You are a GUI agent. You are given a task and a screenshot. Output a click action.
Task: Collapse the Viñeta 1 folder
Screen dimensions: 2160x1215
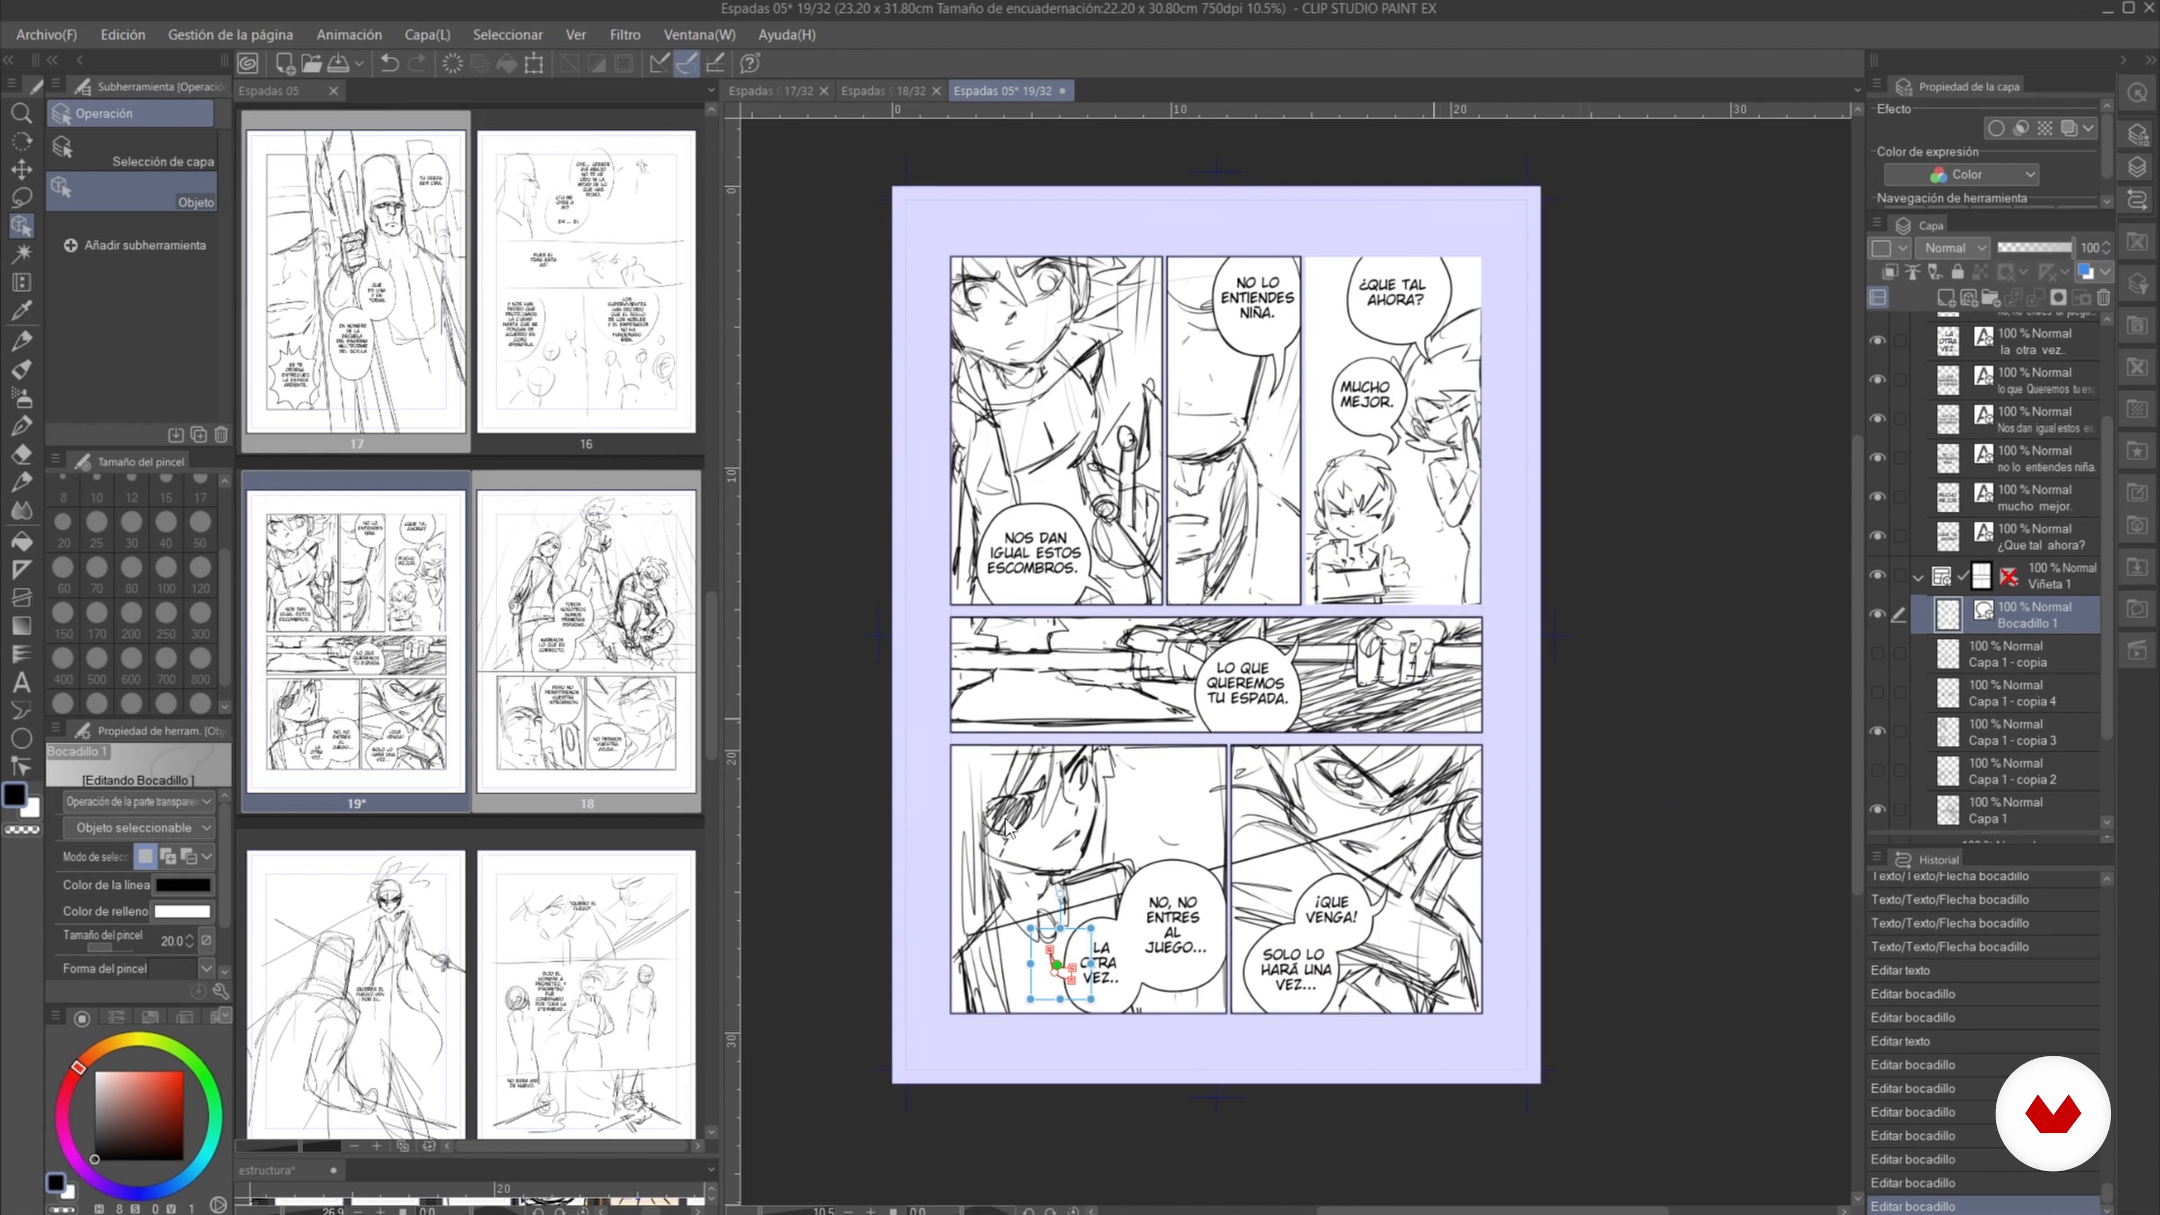1918,577
